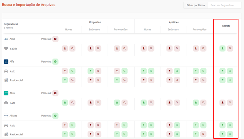Select the Amil insurer name
This screenshot has width=244, height=139.
(12, 39)
